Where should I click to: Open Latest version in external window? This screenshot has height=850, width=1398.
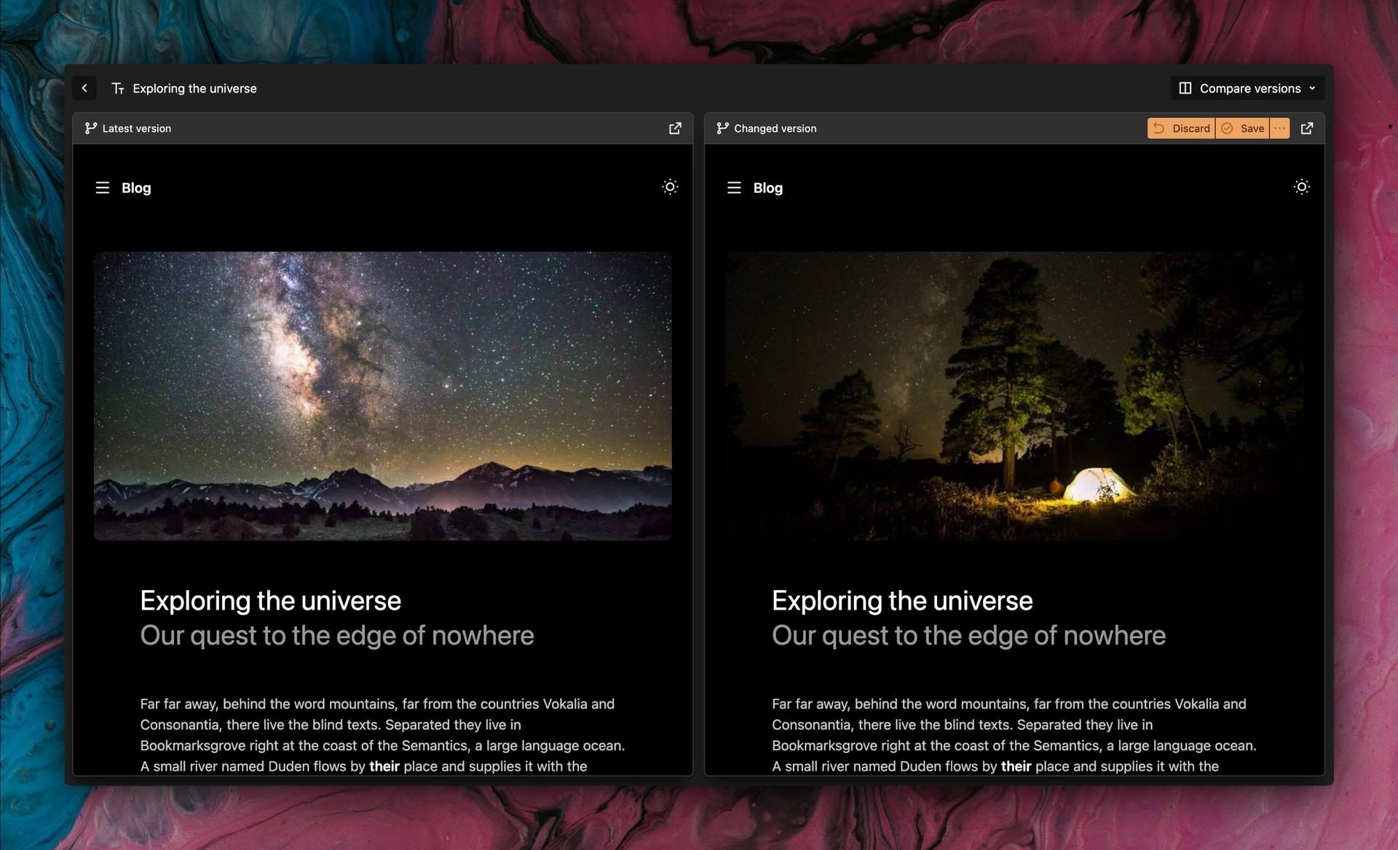point(675,128)
